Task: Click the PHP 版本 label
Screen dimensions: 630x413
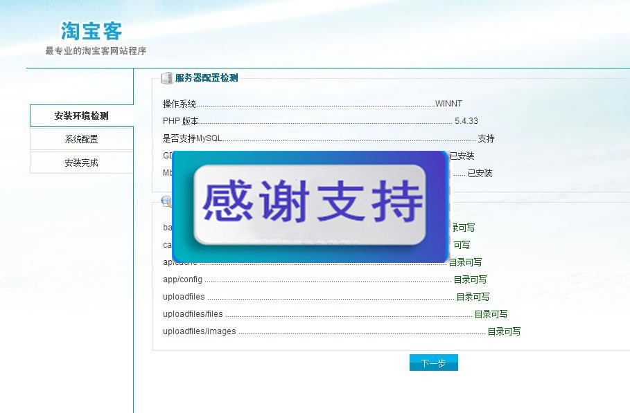Action: [180, 121]
